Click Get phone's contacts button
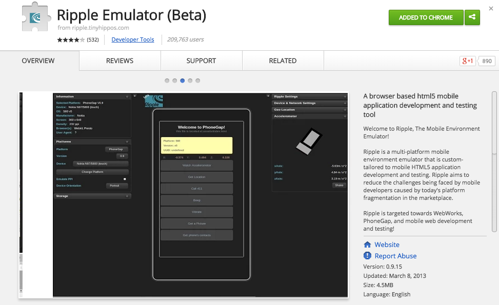Screen dimensions: 499x305 tap(196, 235)
